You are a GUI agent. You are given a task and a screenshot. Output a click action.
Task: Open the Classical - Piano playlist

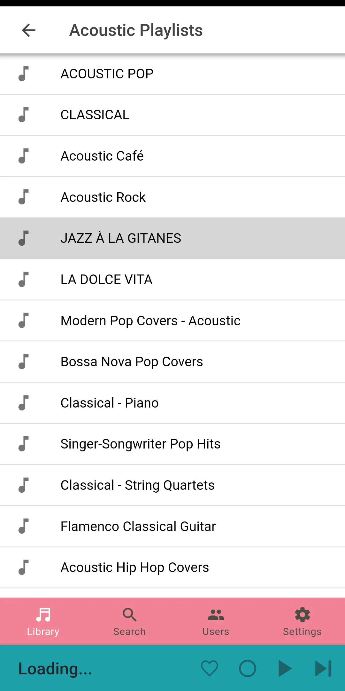tap(172, 403)
